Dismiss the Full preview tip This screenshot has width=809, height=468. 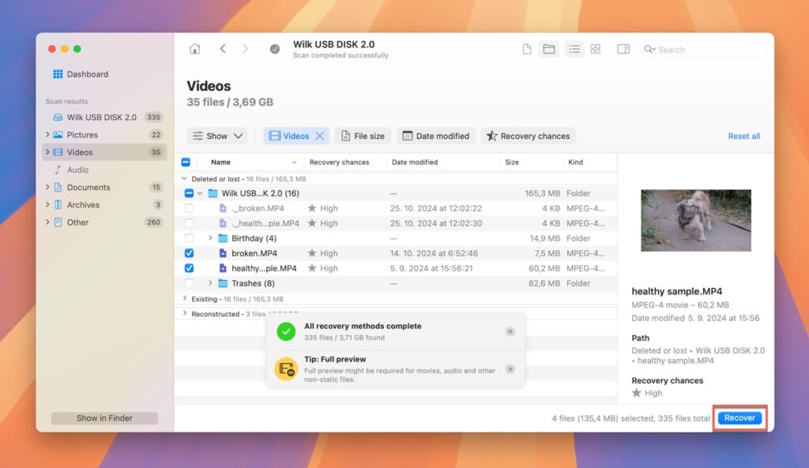(x=510, y=369)
